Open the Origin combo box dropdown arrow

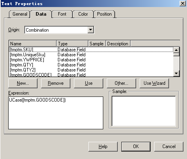(90, 30)
